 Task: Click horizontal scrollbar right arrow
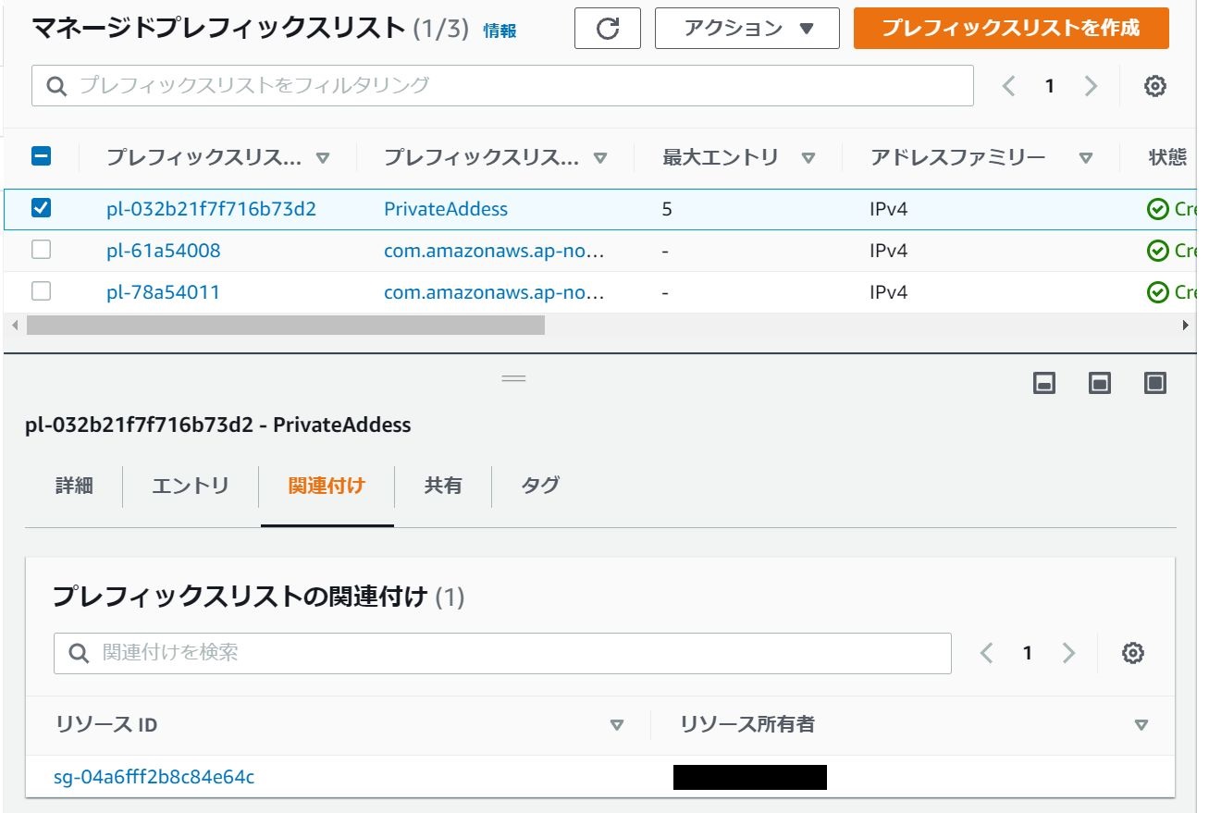[x=1186, y=325]
